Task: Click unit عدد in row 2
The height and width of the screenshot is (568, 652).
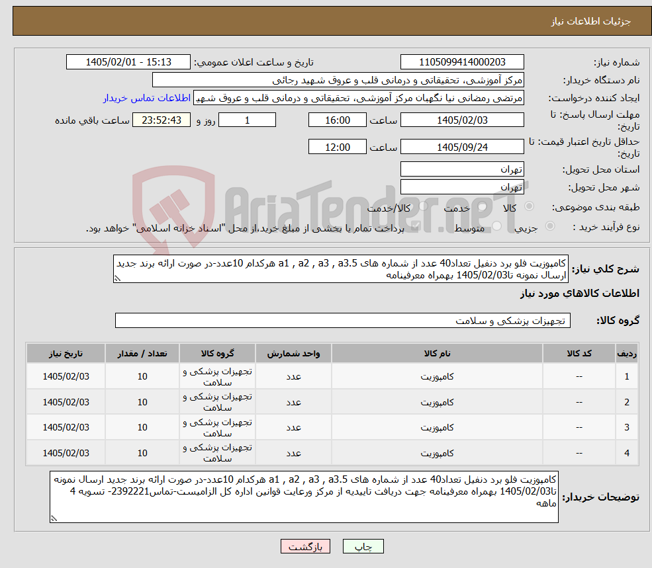Action: click(x=293, y=402)
